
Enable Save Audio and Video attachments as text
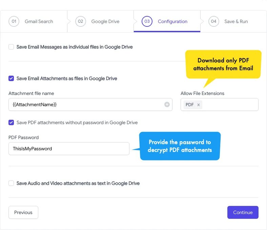11,183
